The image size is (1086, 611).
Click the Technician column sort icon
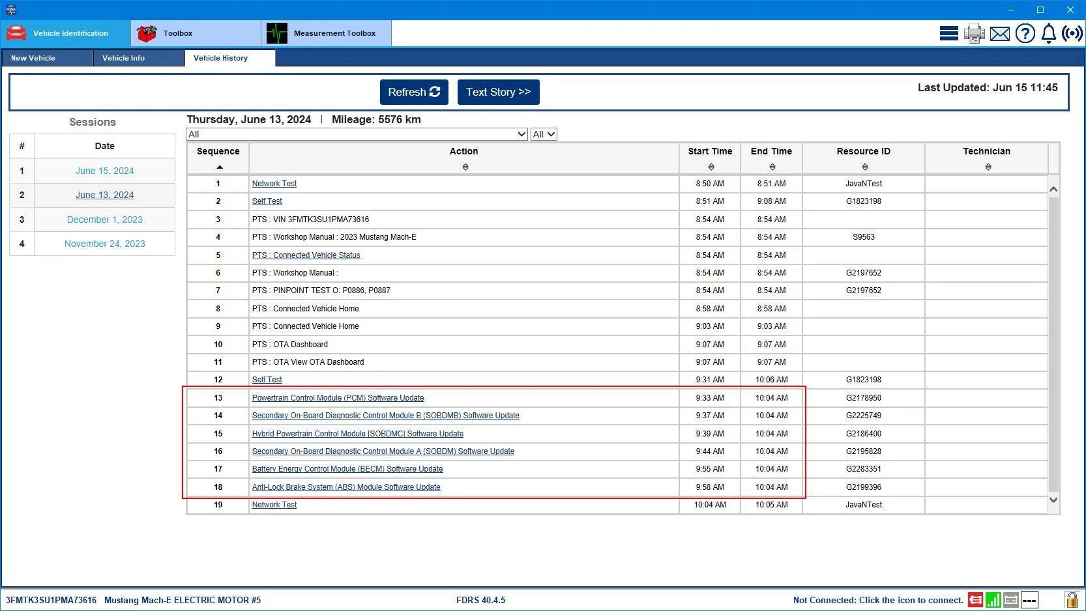tap(988, 167)
